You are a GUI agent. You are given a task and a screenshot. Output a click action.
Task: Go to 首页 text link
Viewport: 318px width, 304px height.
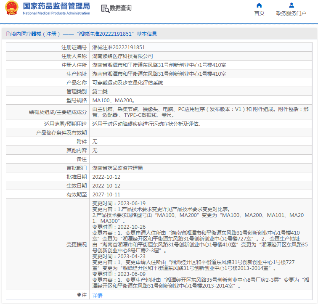[259, 13]
